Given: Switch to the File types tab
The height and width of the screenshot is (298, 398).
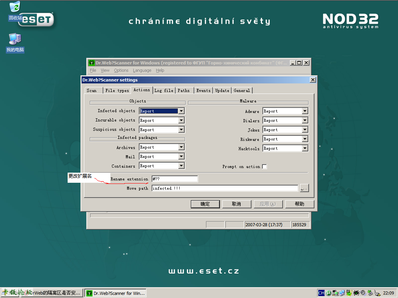Looking at the screenshot, I should coord(117,90).
